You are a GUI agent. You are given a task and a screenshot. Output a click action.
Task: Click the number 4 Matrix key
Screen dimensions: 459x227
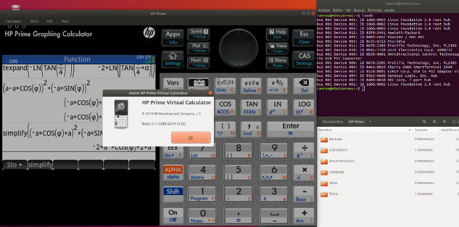click(x=202, y=173)
